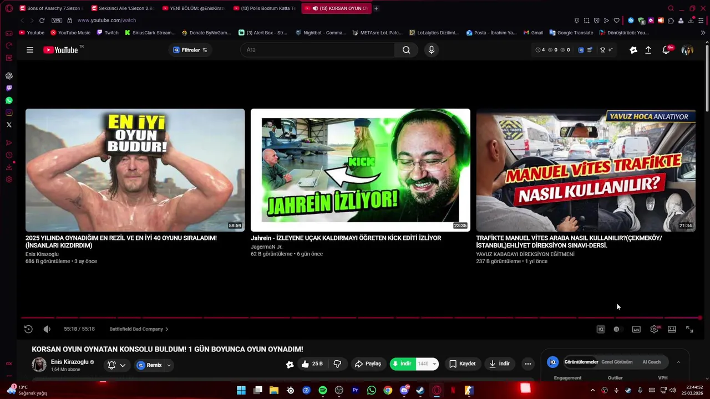Viewport: 710px width, 399px height.
Task: Open the Jahrein İzliyor video thumbnail
Action: (361, 170)
